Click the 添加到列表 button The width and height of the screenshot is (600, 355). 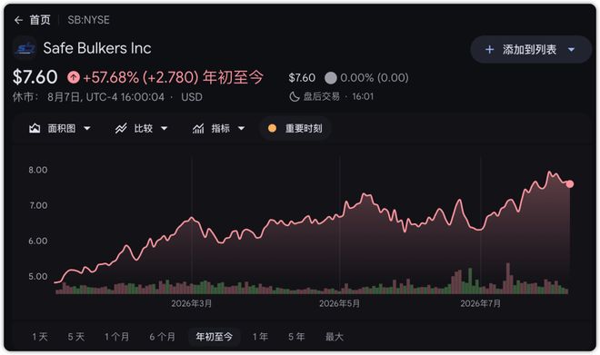(531, 50)
